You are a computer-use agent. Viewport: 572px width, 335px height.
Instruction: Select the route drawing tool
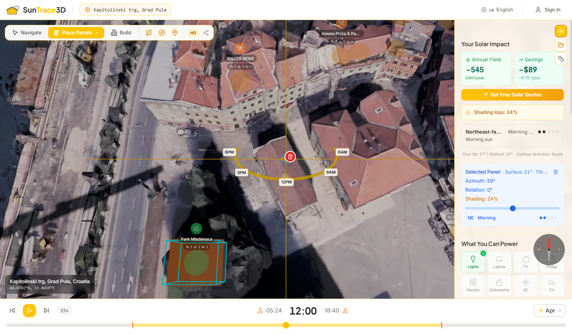[149, 33]
